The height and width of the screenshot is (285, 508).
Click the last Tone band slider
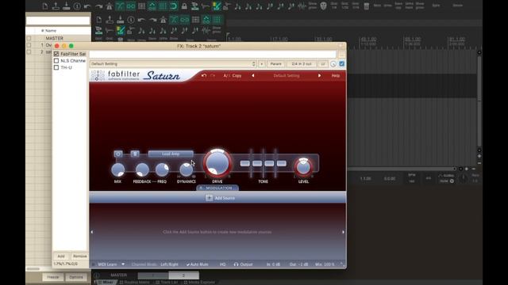coord(282,163)
